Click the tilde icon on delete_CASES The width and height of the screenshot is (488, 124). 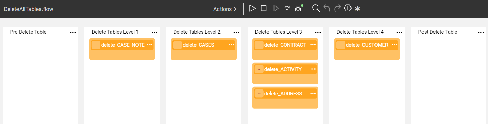click(x=177, y=45)
